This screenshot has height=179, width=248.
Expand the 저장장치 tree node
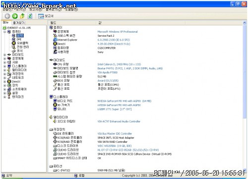tap(4, 74)
